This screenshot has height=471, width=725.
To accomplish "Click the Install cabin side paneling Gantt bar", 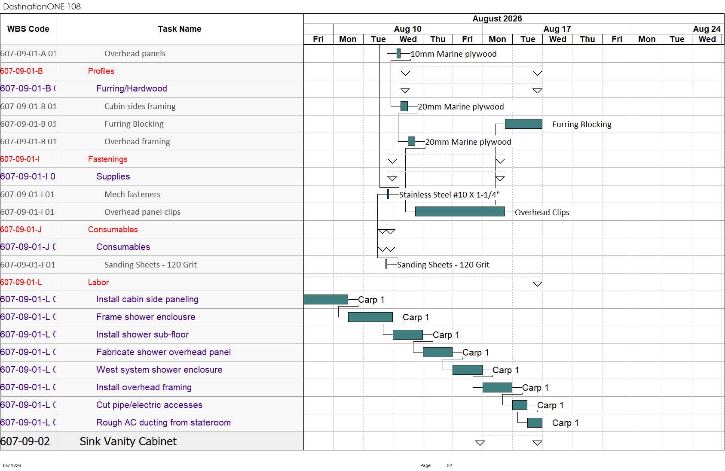I will (326, 299).
